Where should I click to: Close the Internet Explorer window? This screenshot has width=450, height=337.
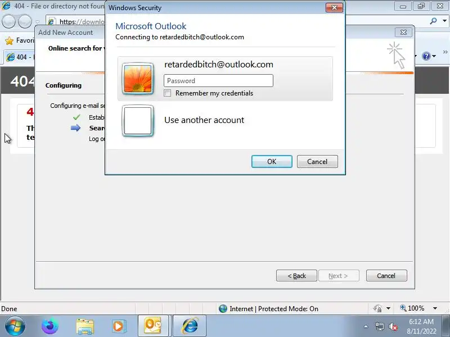point(440,6)
